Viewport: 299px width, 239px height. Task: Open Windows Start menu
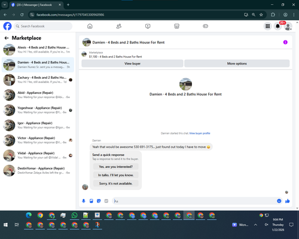(5, 225)
